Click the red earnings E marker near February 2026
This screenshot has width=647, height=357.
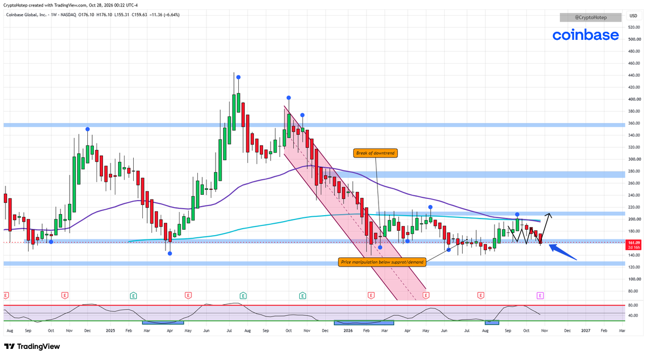click(371, 296)
